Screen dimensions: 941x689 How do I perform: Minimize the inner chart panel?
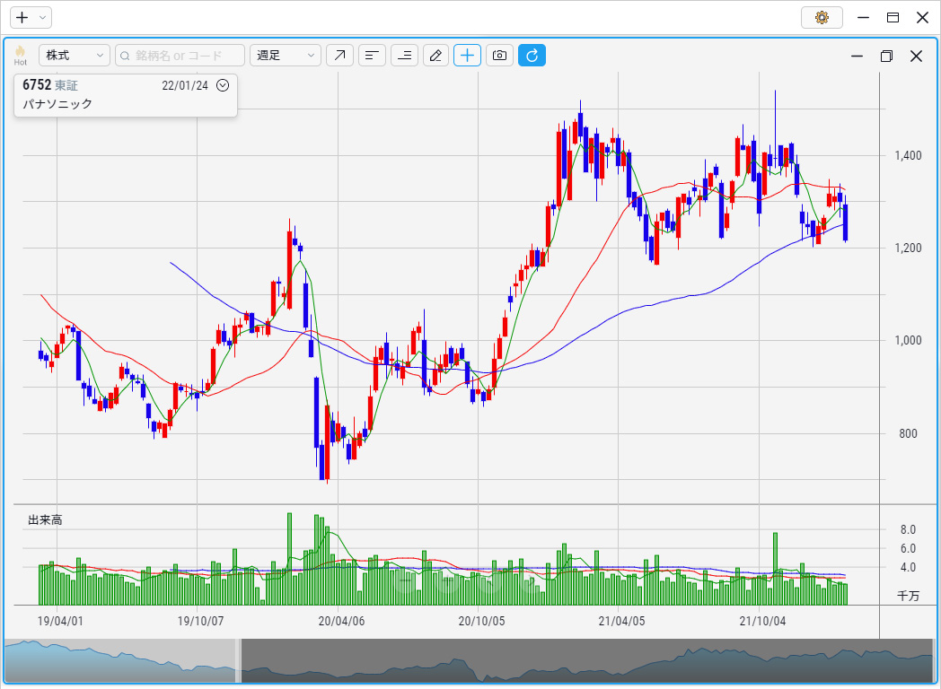click(x=857, y=56)
